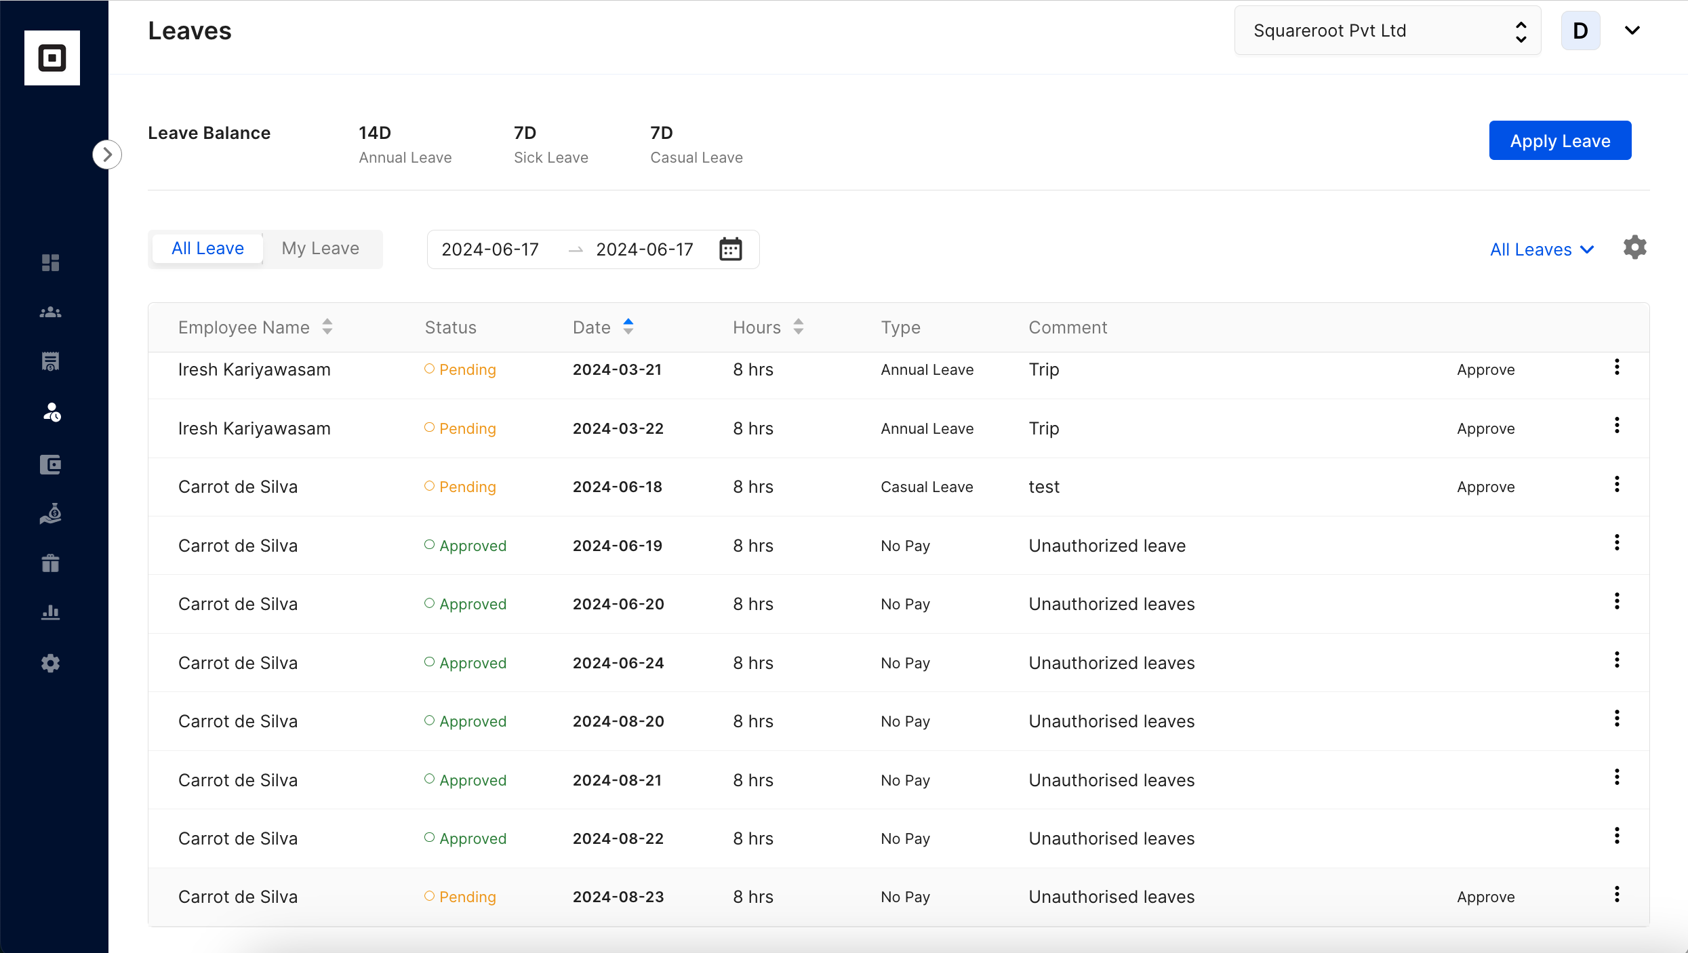This screenshot has width=1688, height=953.
Task: Click the date 2024-08-20 cell
Action: click(618, 721)
